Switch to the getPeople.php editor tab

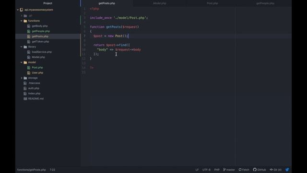tap(265, 3)
